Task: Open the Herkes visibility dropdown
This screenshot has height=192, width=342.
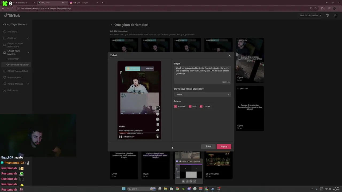Action: 203,94
